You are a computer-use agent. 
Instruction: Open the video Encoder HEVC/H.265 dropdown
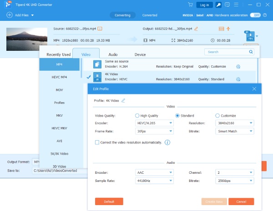click(154, 123)
